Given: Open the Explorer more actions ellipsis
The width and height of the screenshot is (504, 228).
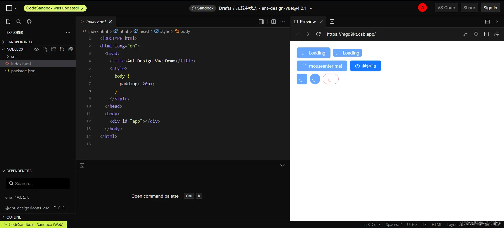Looking at the screenshot, I should click(68, 32).
